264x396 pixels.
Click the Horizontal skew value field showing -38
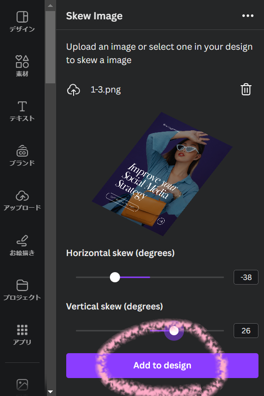pos(246,277)
